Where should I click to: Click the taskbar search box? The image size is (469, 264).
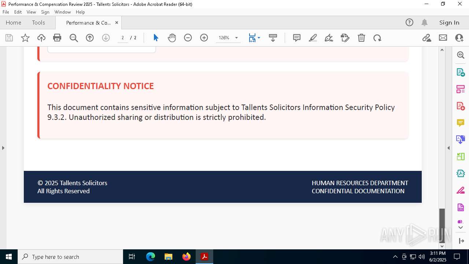[70, 257]
